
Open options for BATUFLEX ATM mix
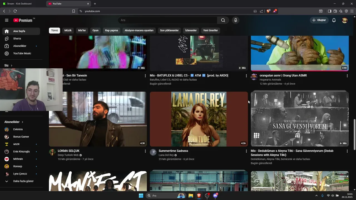[246, 76]
